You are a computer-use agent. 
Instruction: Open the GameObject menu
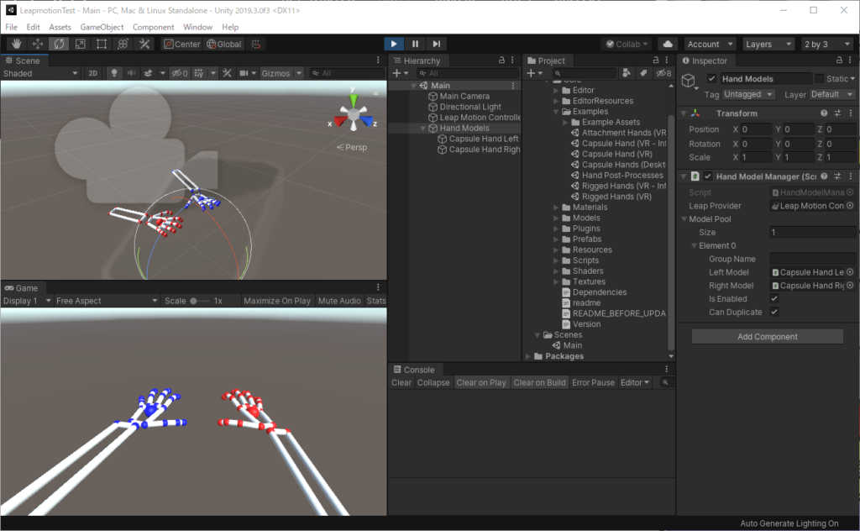(x=102, y=27)
